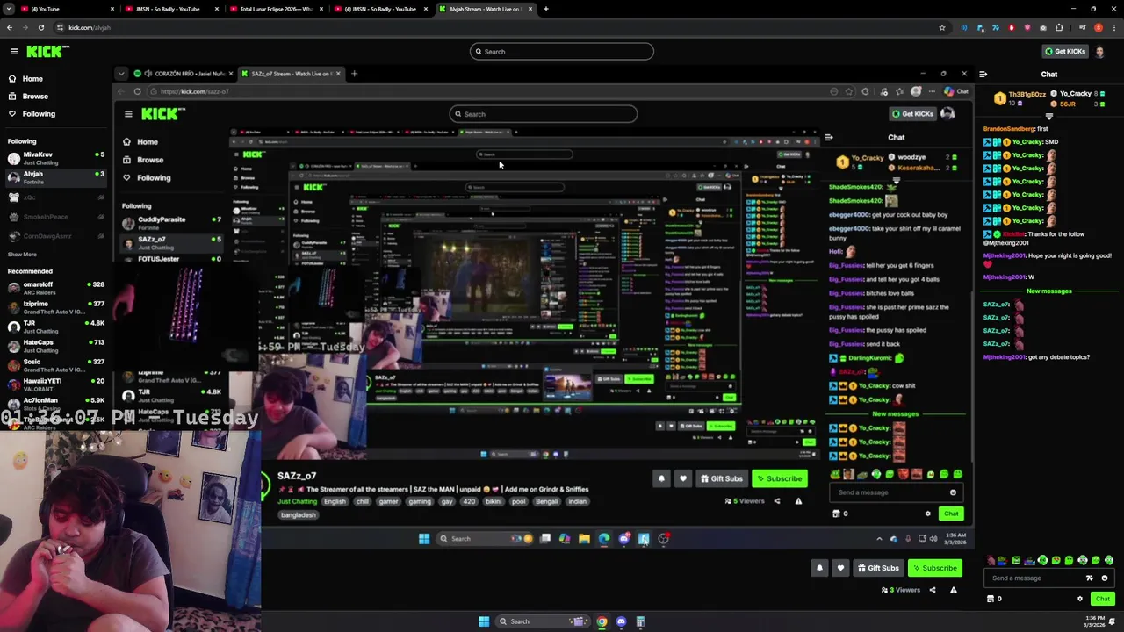Open chat settings gear in streamed inner chat
Viewport: 1124px width, 632px height.
927,513
